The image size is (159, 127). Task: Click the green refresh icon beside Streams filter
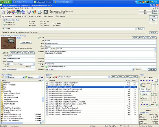point(26,77)
